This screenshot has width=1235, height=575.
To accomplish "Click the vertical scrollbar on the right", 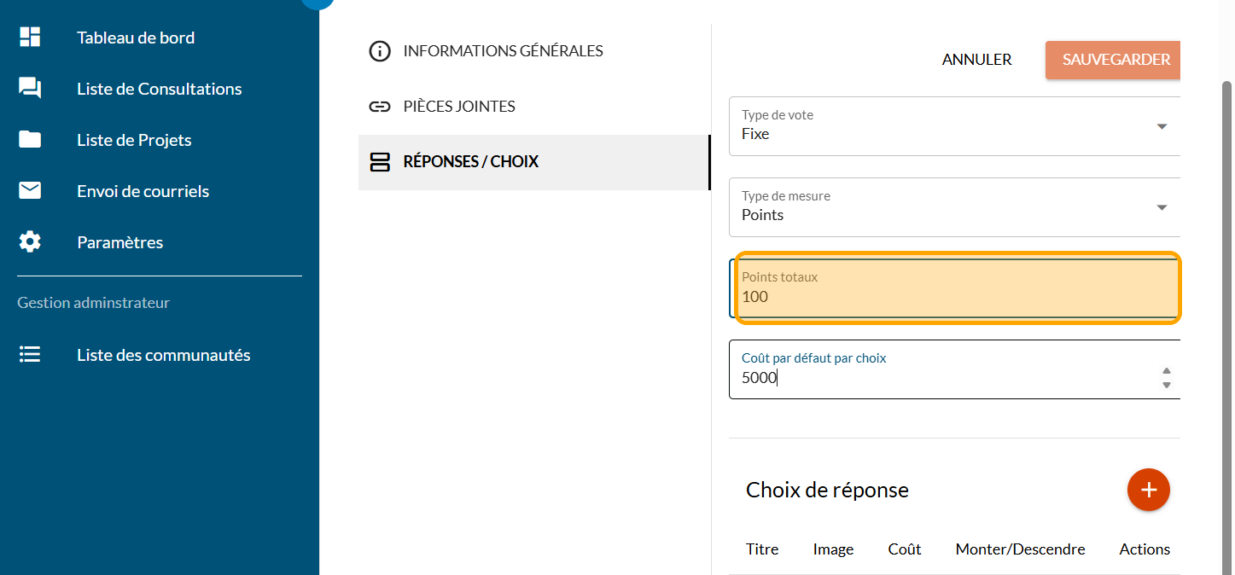I will [x=1227, y=256].
